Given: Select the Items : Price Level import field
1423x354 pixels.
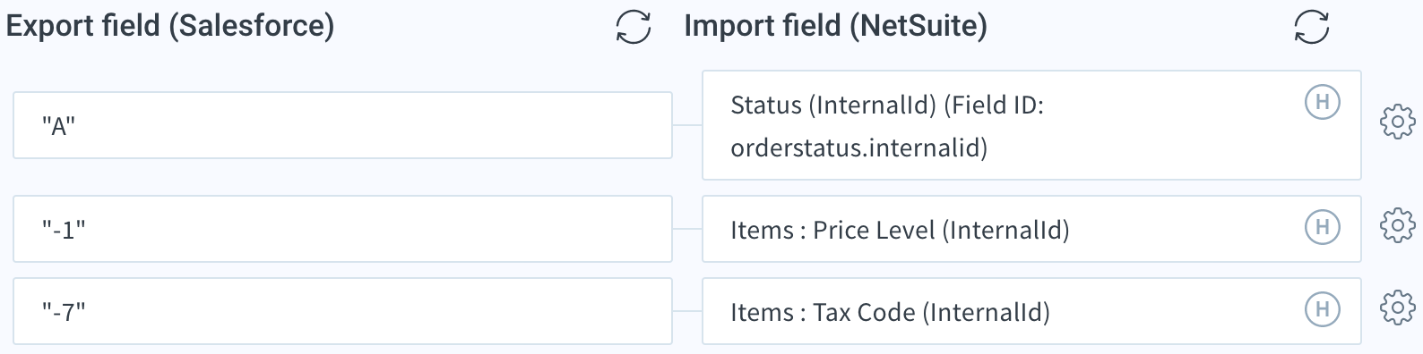Looking at the screenshot, I should click(1031, 229).
